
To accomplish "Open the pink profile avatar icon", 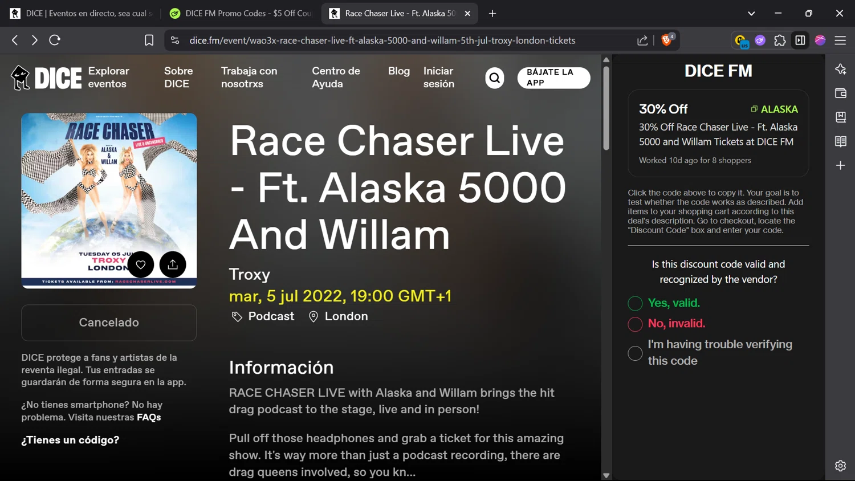I will point(820,40).
